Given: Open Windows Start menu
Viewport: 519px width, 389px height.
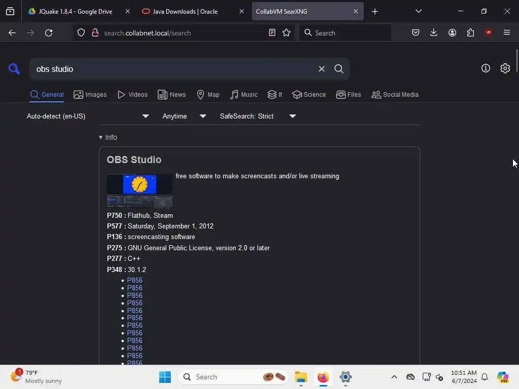Looking at the screenshot, I should (x=165, y=377).
